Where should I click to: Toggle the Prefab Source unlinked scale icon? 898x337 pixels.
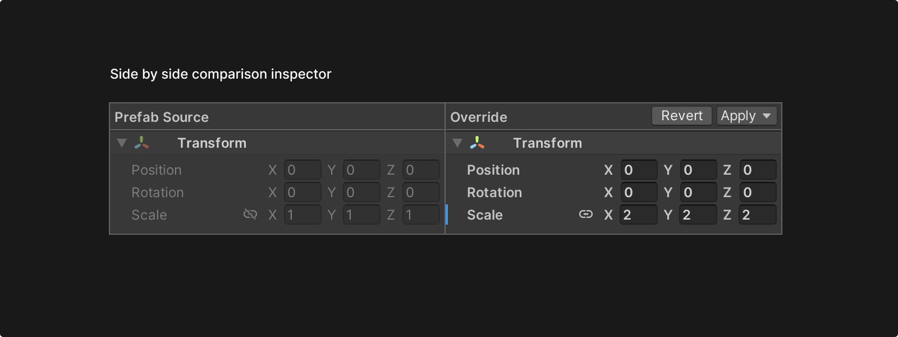tap(250, 215)
